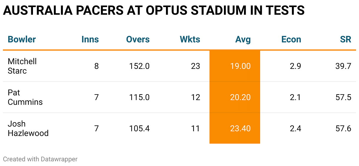The height and width of the screenshot is (166, 359).
Task: Click the orange 20.20 average cell
Action: [240, 97]
